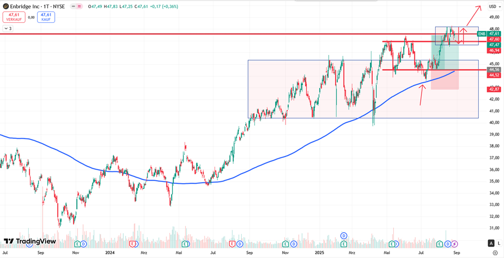Viewport: 504px width, 258px height.
Task: Click the purple lightning event marker near Sep
Action: [x=454, y=244]
